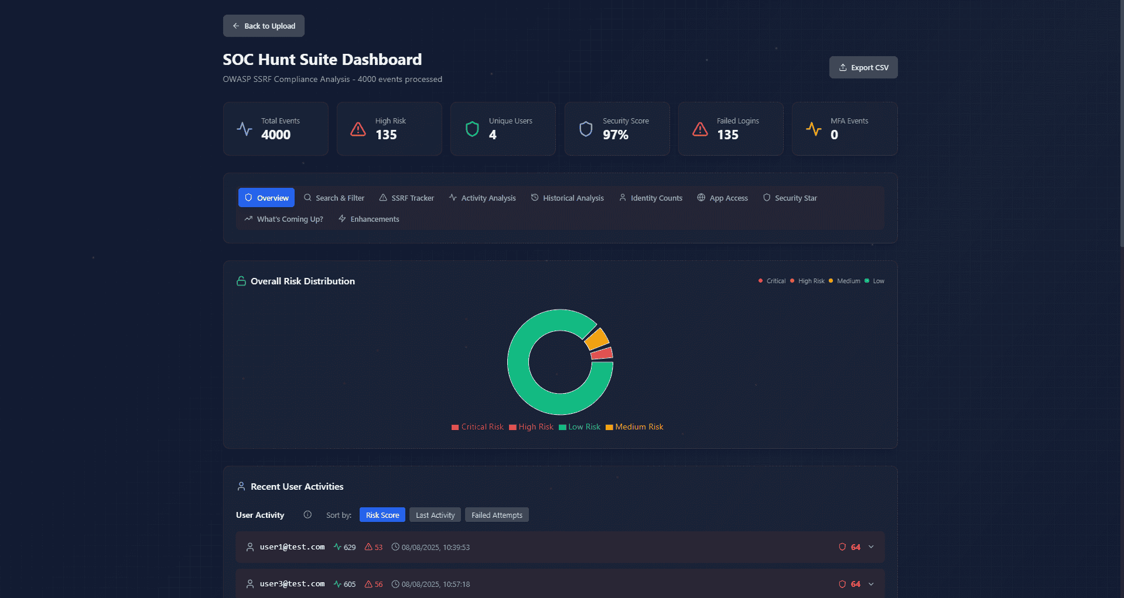Sort user activity by Last Activity
Viewport: 1124px width, 598px height.
pyautogui.click(x=435, y=515)
